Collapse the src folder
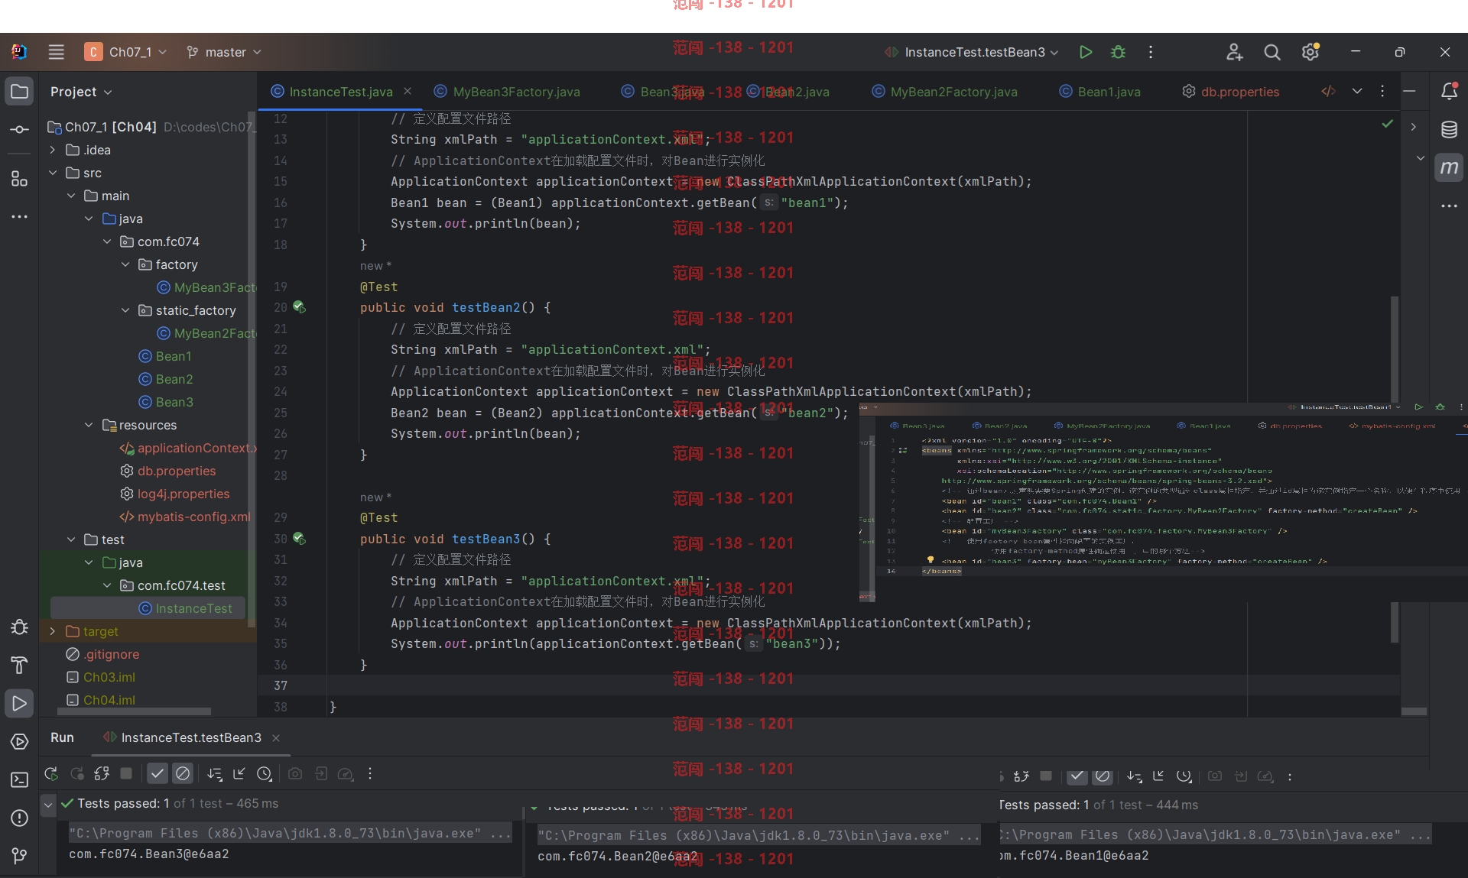 point(53,173)
